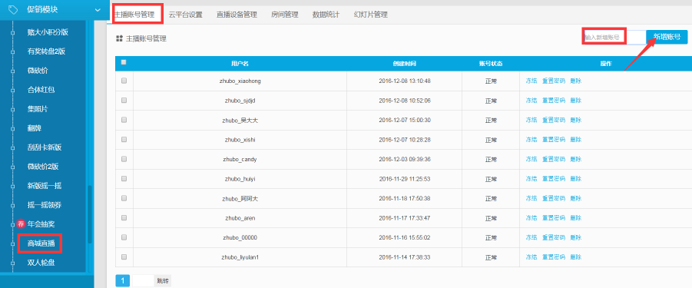Click the 新增账号 button
Image resolution: width=692 pixels, height=288 pixels.
tap(667, 37)
